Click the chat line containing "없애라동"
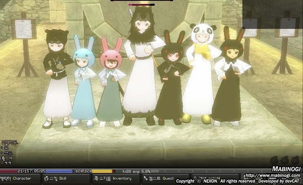The image size is (303, 185). click(10, 143)
